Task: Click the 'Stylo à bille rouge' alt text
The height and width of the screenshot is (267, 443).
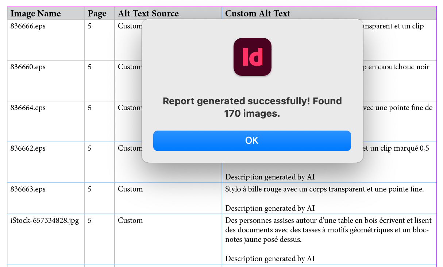Action: tap(324, 189)
